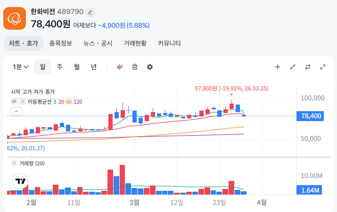The image size is (337, 212).
Task: Click the 4월 date axis label
Action: [x=262, y=202]
